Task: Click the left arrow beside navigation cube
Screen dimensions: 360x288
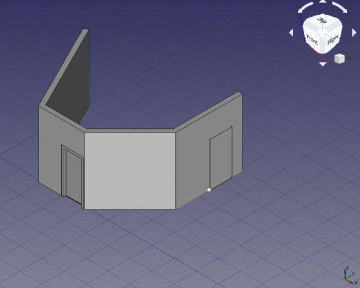Action: 291,33
